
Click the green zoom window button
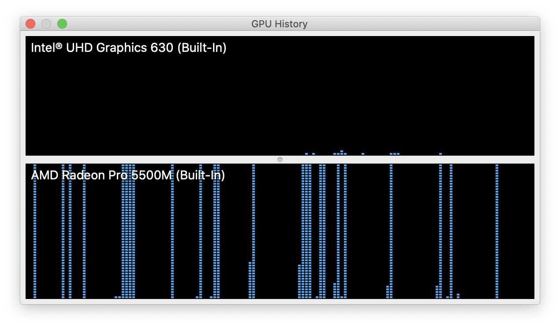(x=62, y=24)
